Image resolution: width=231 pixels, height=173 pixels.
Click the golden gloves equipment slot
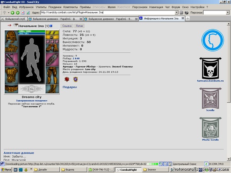(x=52, y=48)
